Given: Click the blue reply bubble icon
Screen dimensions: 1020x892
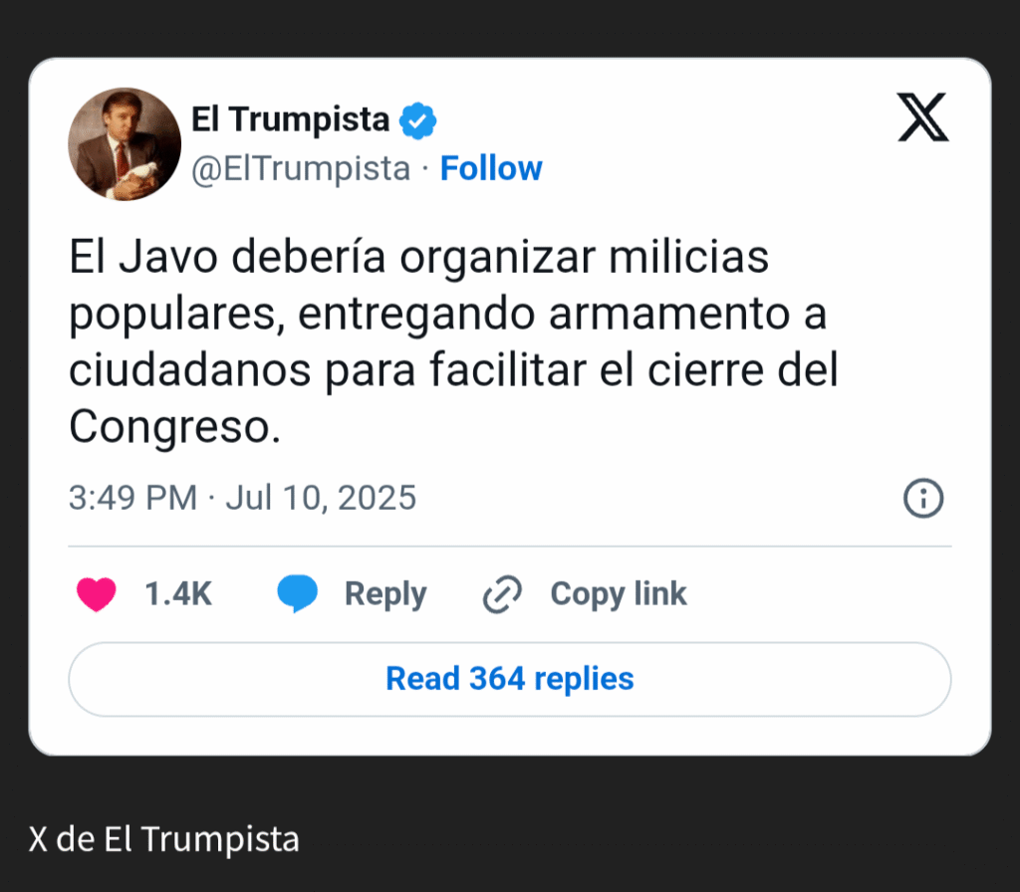Looking at the screenshot, I should tap(297, 594).
